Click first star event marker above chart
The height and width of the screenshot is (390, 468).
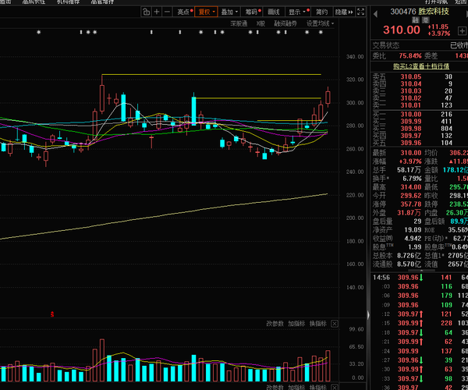(38, 32)
